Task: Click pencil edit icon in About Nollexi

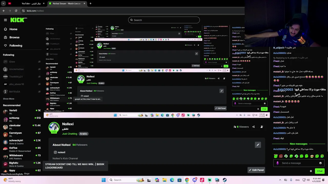Action: tap(258, 145)
